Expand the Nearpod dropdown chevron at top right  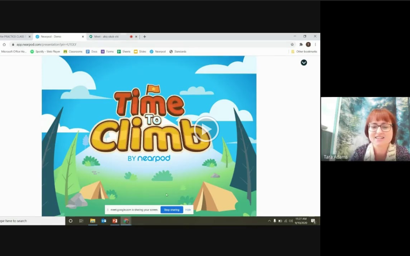point(304,63)
